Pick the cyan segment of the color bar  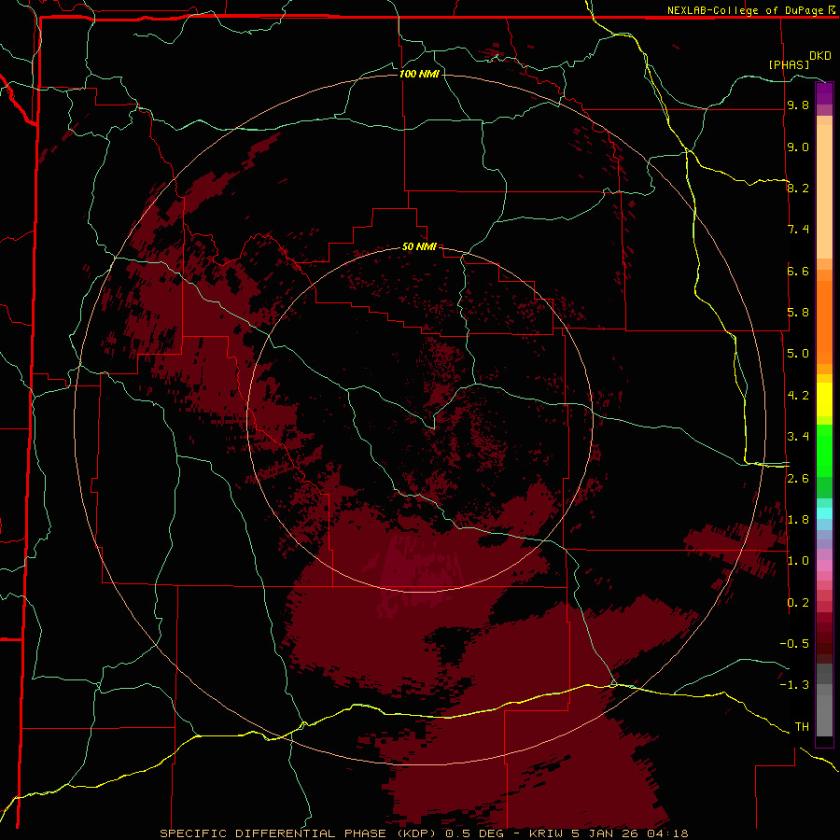[x=824, y=513]
